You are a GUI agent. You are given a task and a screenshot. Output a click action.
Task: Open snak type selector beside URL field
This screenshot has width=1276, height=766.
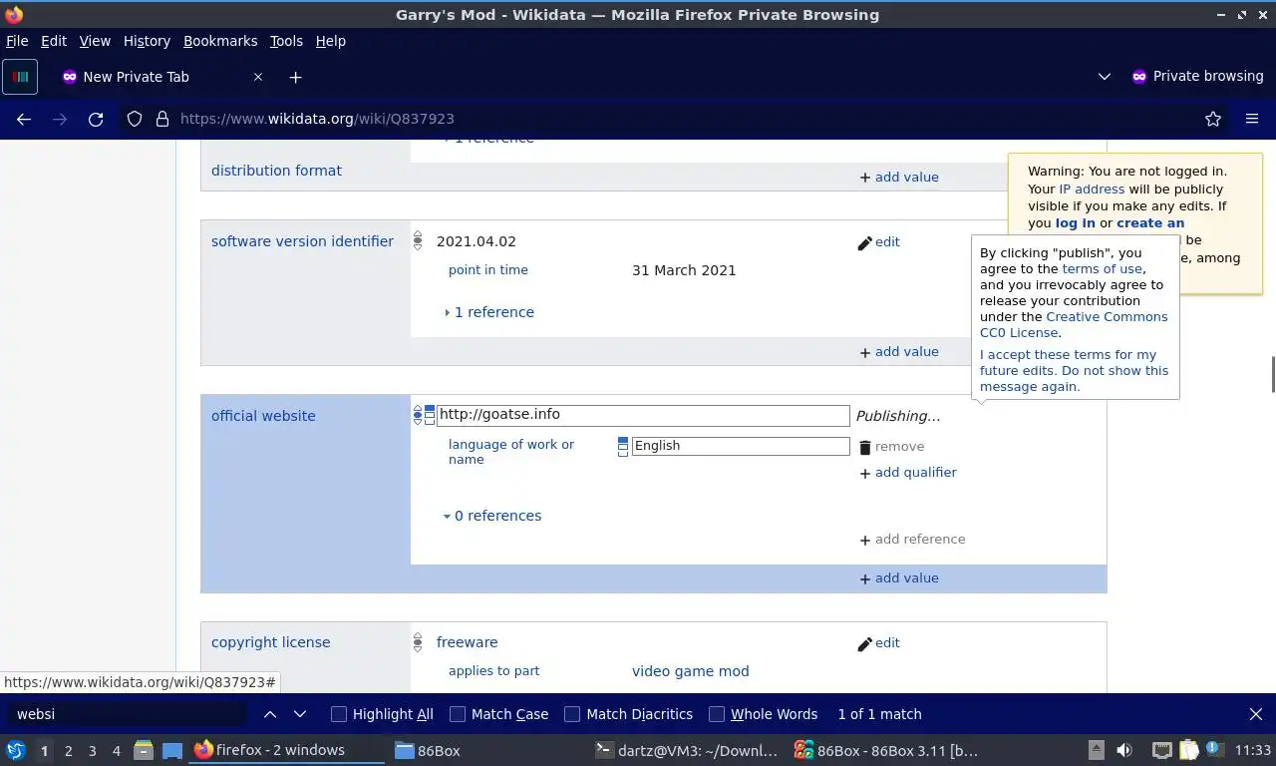tap(430, 415)
